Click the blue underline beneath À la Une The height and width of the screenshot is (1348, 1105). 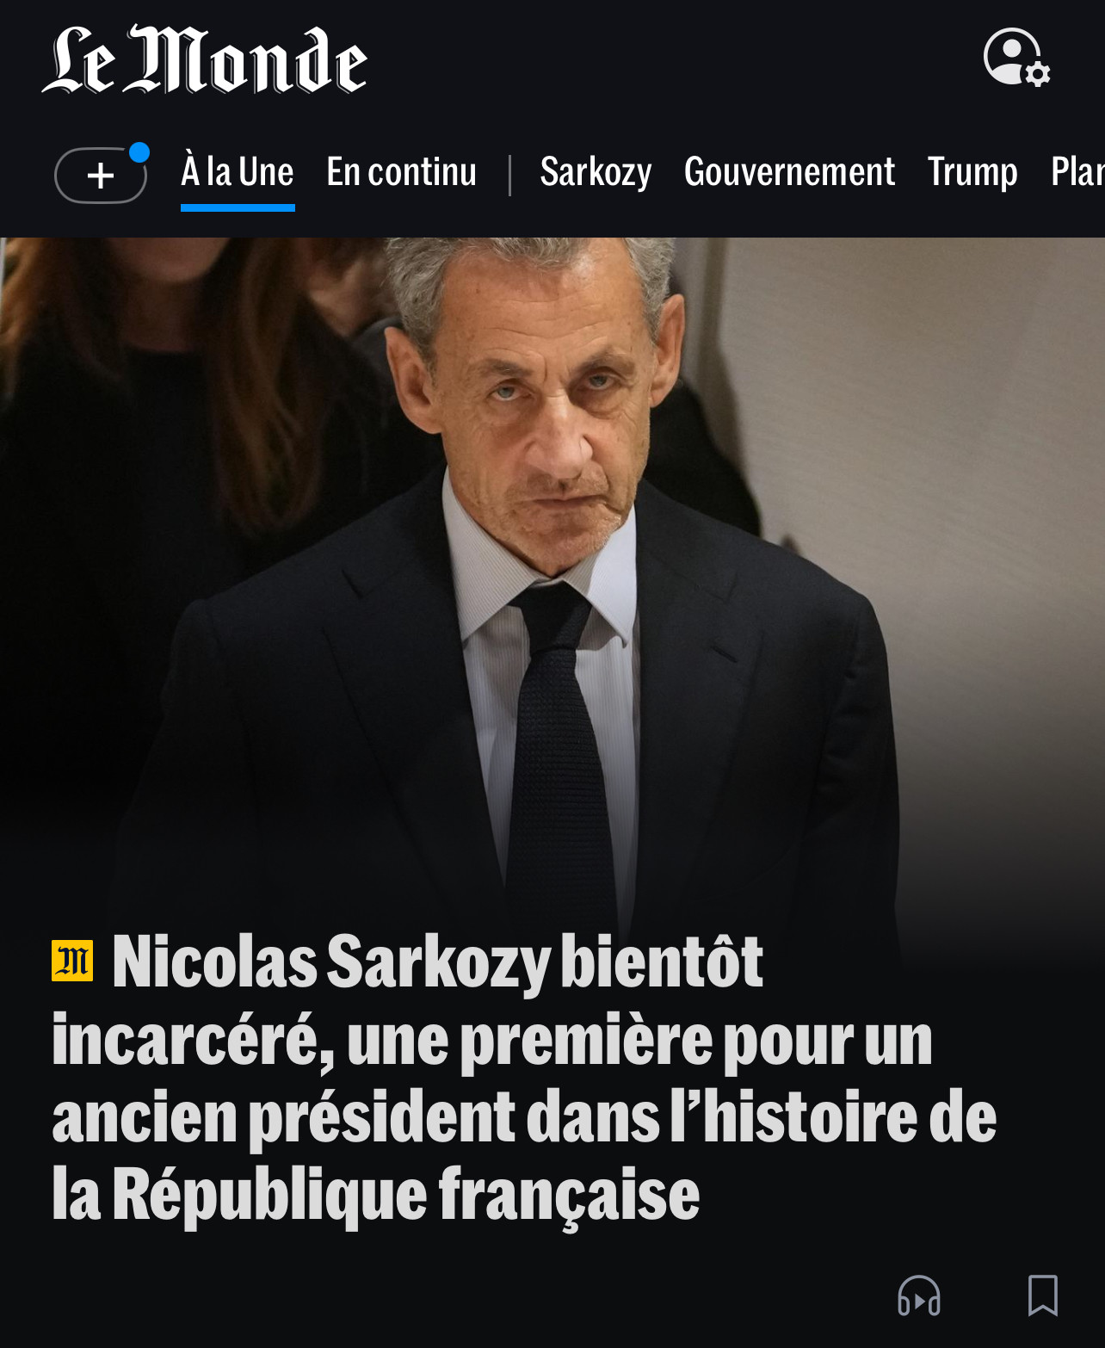tap(238, 207)
